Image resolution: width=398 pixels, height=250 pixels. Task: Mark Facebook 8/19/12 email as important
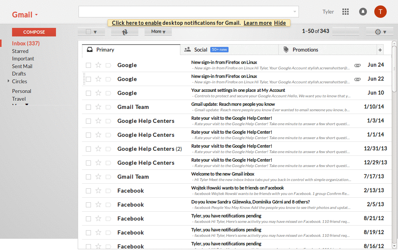[x=108, y=233]
